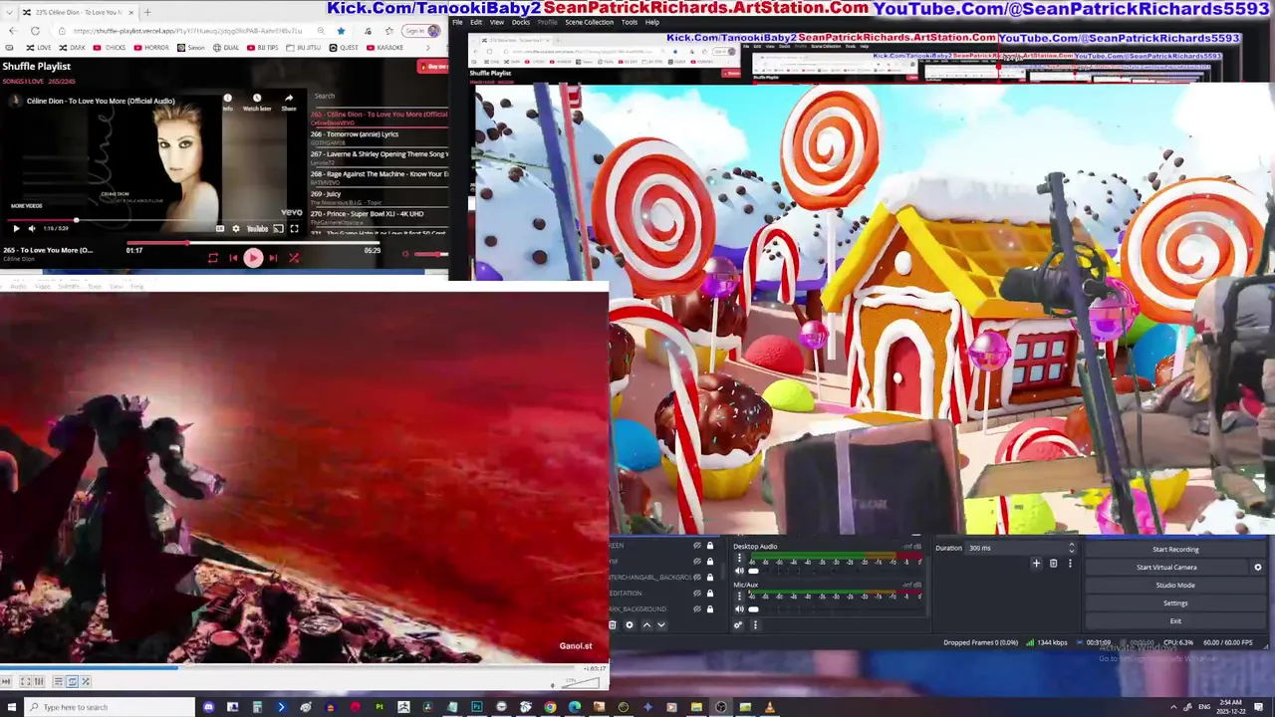Select '268 - Rage Against The Machine' track
1275x717 pixels.
coord(379,177)
